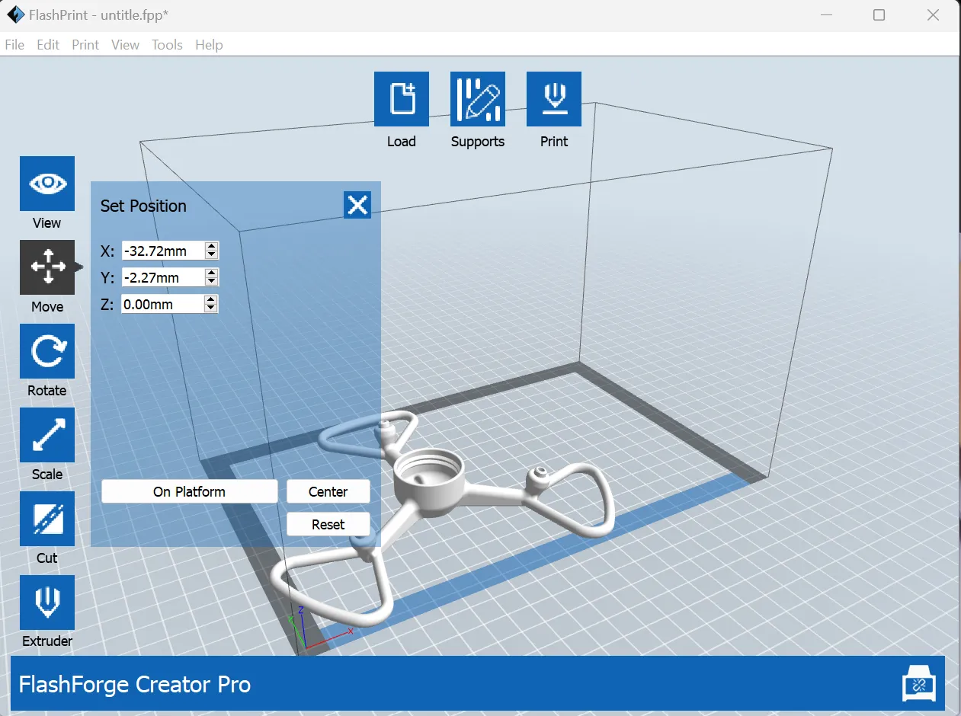Open the View menu
This screenshot has width=961, height=716.
125,45
